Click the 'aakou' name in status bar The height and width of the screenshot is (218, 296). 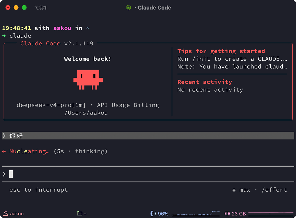click(17, 214)
